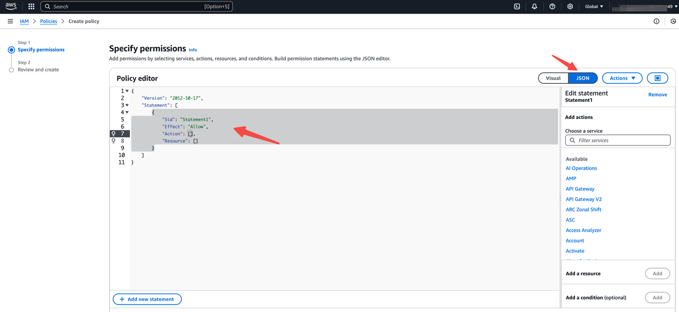The height and width of the screenshot is (312, 679).
Task: Click the Add new statement button
Action: pos(147,299)
